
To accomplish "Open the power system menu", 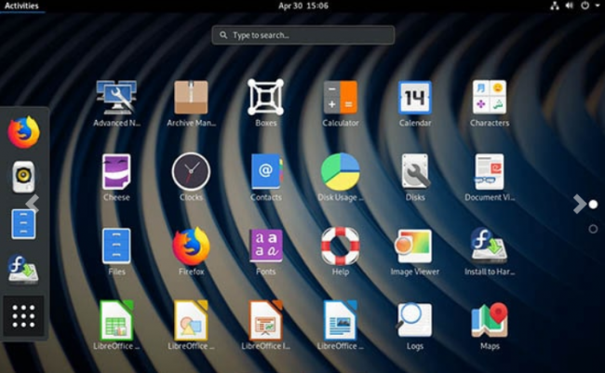I will coord(590,6).
